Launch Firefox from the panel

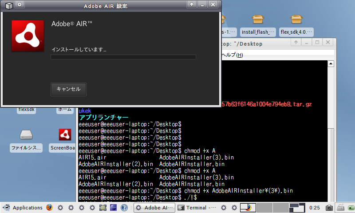49,208
